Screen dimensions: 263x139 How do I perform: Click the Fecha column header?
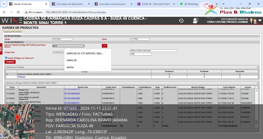tap(12, 87)
